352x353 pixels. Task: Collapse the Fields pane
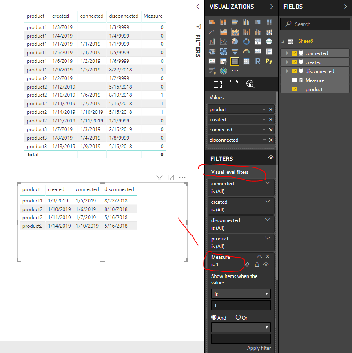(345, 7)
